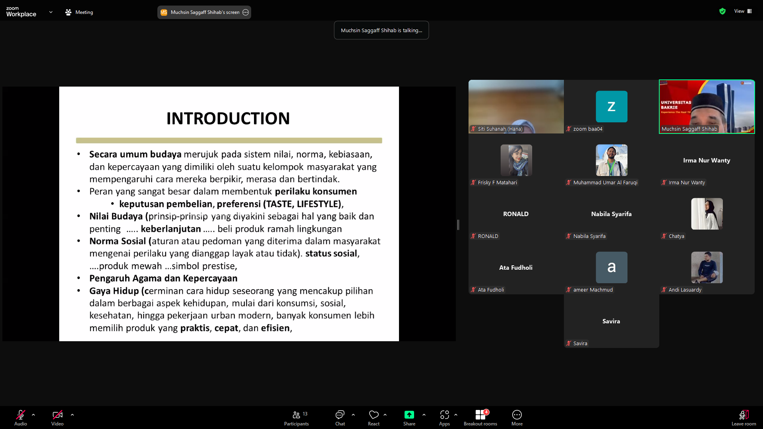Open the Chat panel
The width and height of the screenshot is (763, 429).
click(x=340, y=417)
